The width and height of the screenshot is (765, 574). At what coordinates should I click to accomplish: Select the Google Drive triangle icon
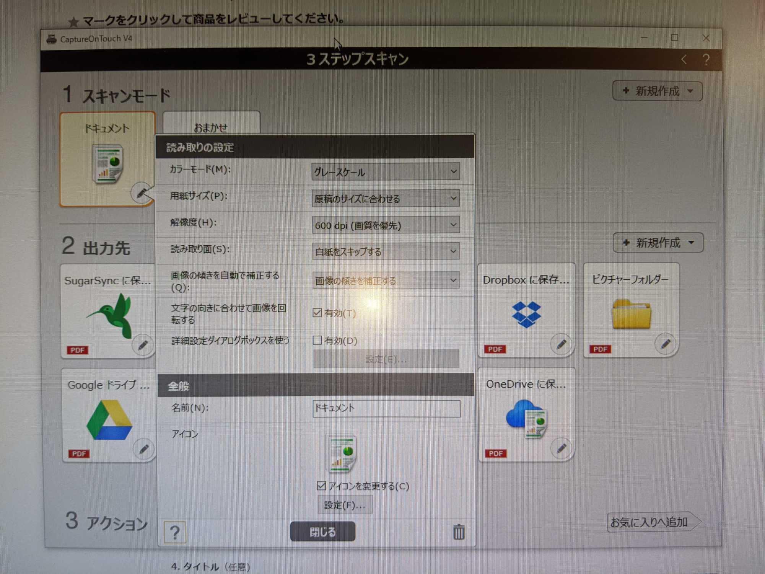(x=109, y=420)
